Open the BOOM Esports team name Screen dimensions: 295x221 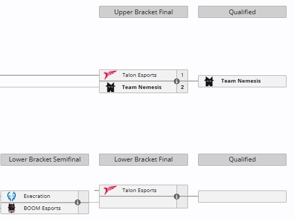[42, 208]
